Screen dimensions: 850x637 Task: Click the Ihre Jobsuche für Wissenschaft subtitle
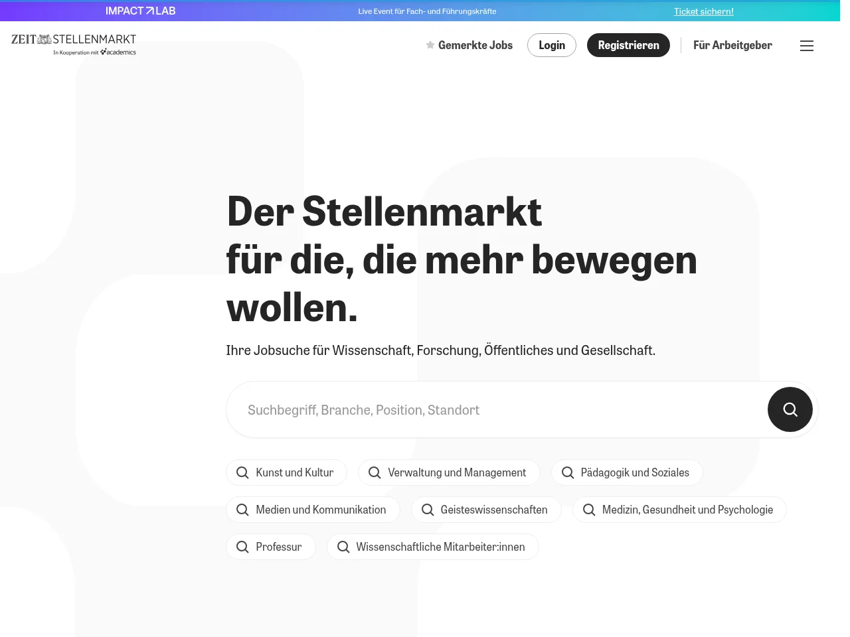(440, 350)
